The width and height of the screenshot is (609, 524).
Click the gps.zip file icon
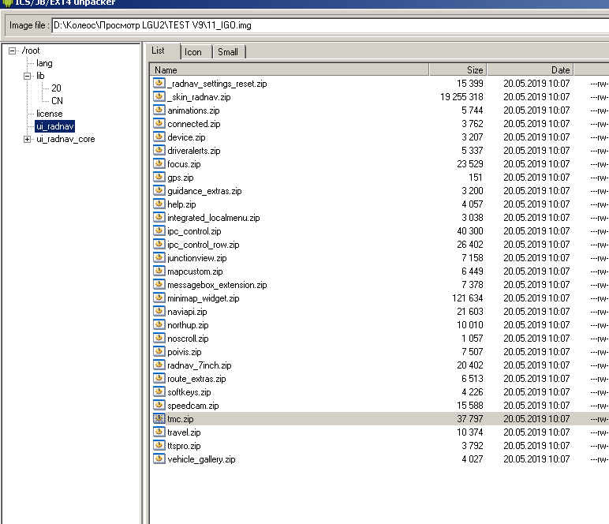159,177
